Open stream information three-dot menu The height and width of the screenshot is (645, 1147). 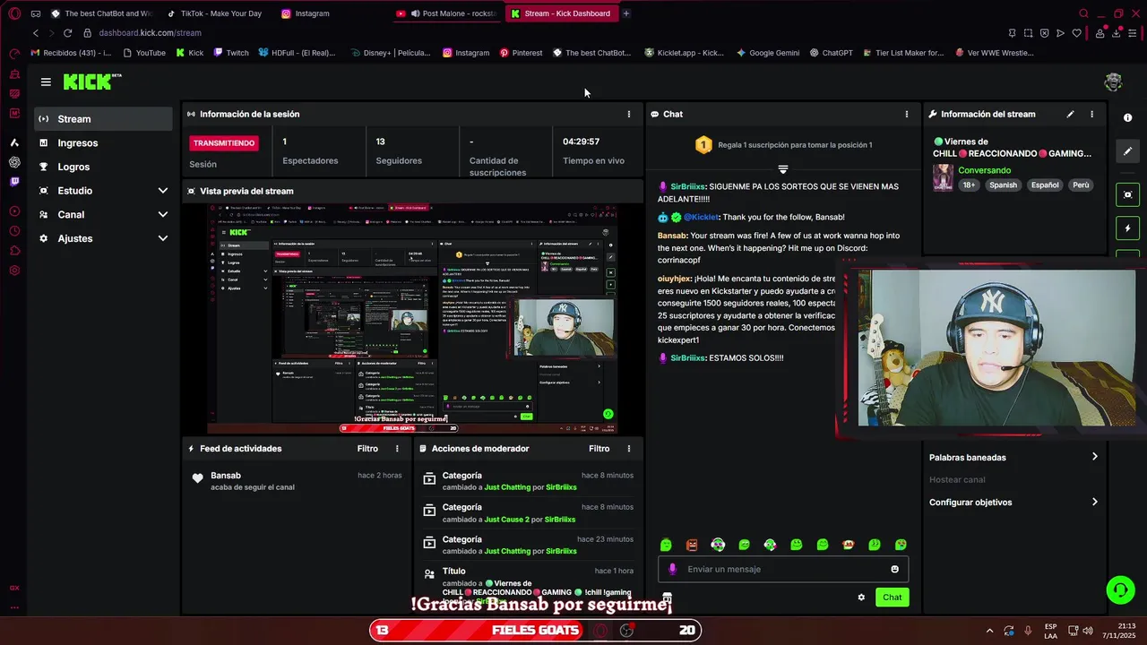(x=1091, y=114)
